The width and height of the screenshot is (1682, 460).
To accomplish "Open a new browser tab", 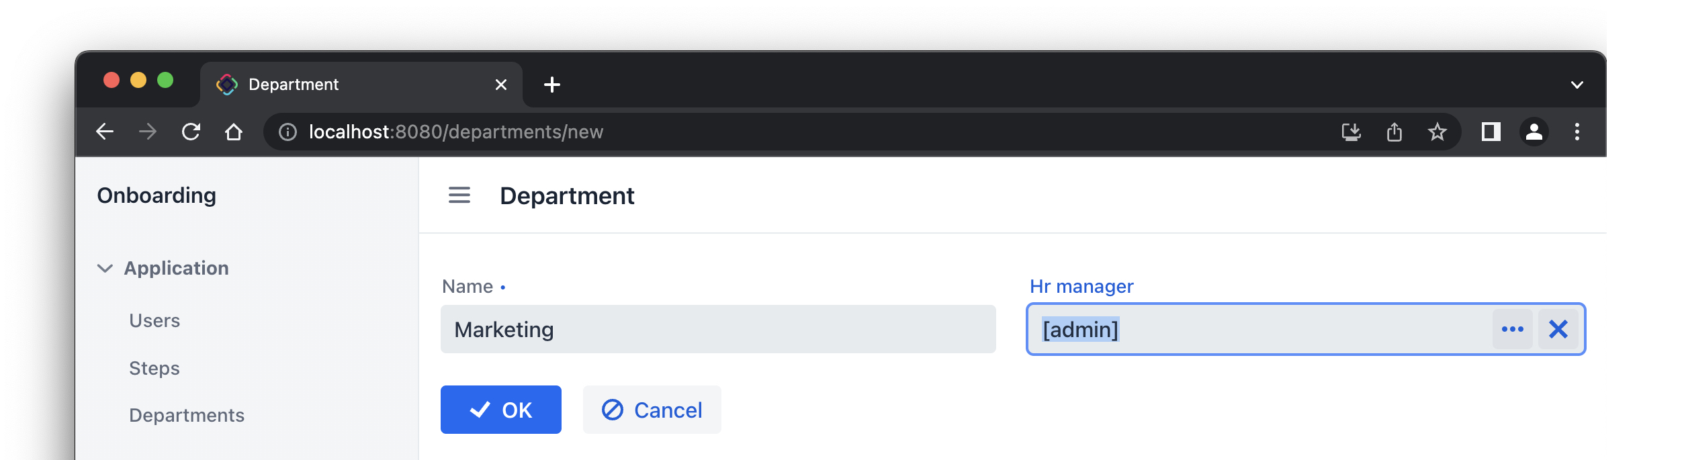I will (x=552, y=85).
